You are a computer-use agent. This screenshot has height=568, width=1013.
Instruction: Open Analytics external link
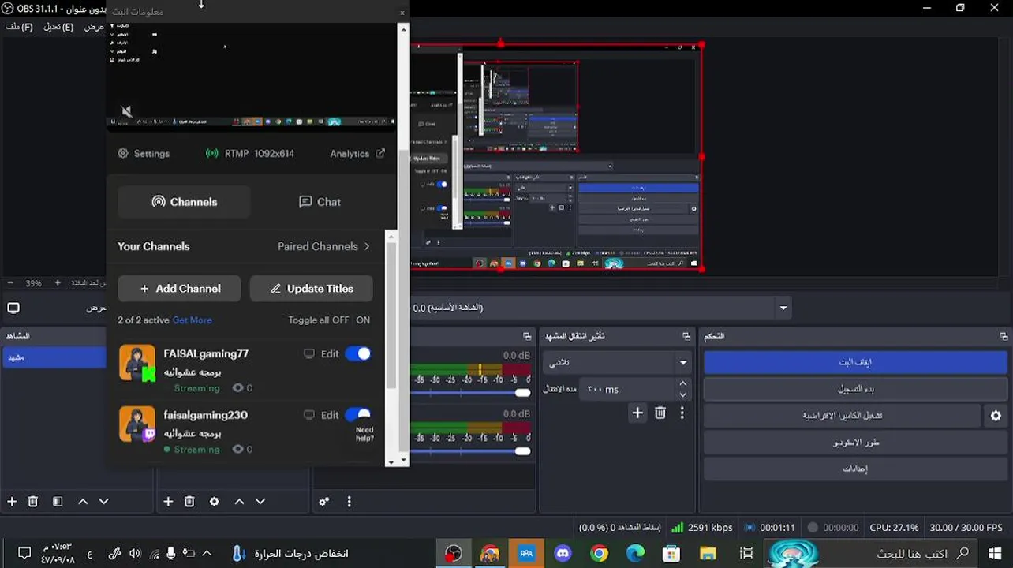tap(357, 154)
